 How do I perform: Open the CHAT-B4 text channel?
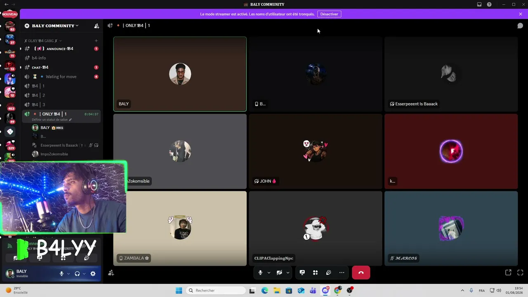pyautogui.click(x=61, y=67)
